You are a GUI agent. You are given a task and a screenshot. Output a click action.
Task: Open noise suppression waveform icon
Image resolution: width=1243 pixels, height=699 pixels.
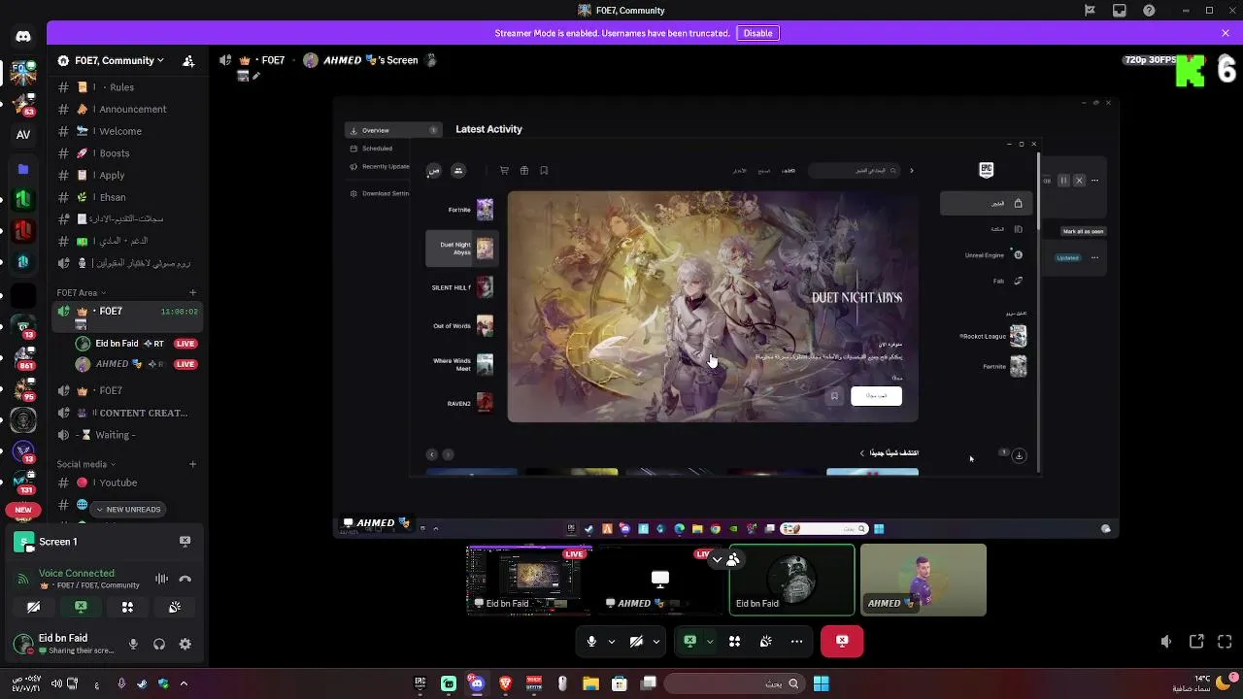coord(161,580)
